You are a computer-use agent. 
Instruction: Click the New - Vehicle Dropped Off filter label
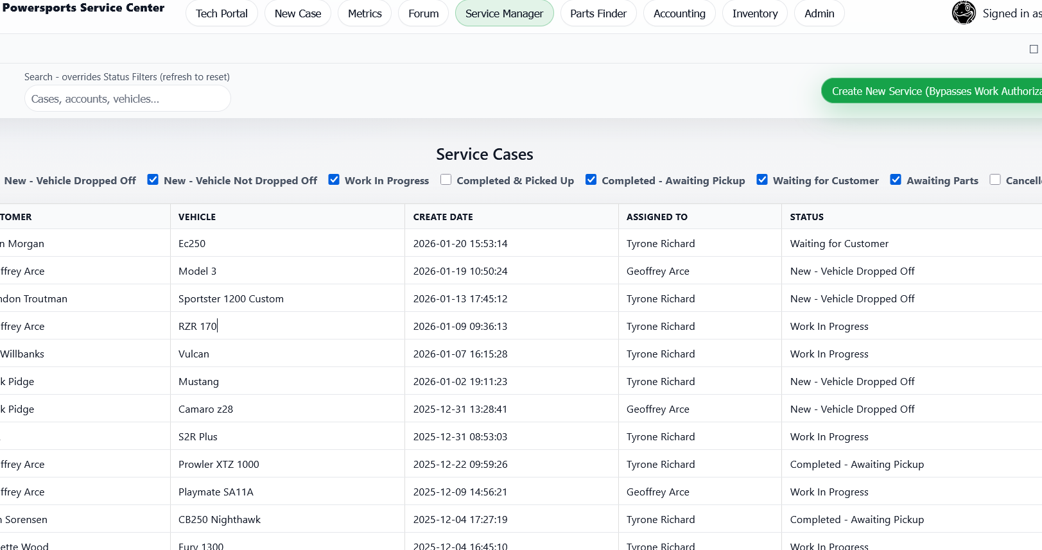point(70,180)
